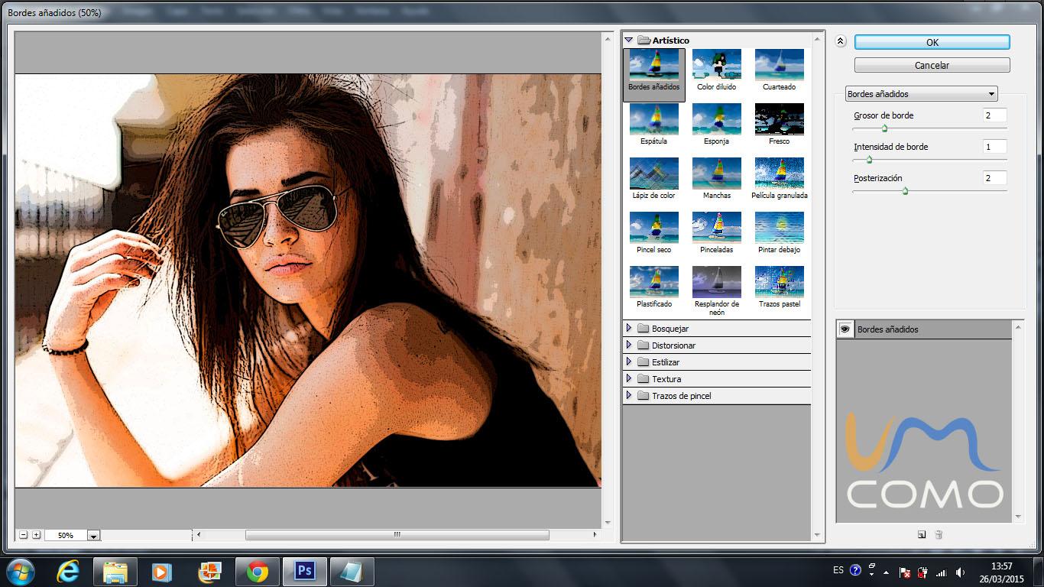Click the Posterización slider handle
This screenshot has height=587, width=1044.
pos(905,191)
